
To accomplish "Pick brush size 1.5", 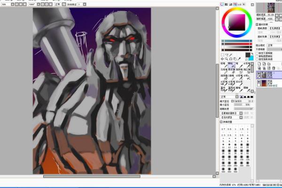I will (x=242, y=128).
